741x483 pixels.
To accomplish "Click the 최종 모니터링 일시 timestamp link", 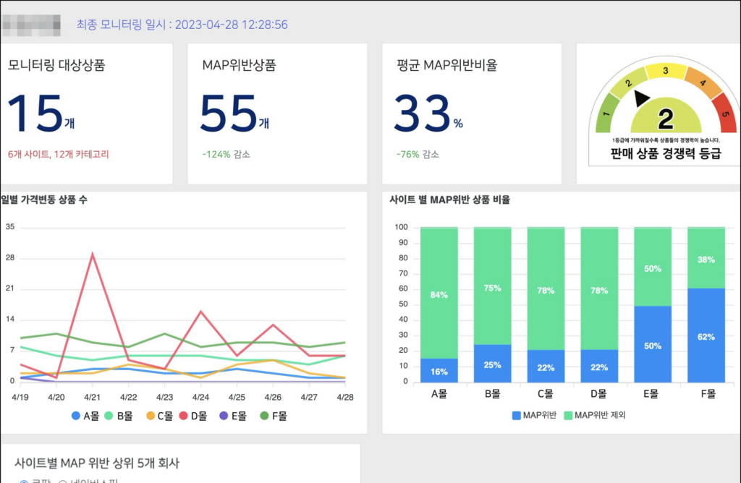I will [182, 25].
